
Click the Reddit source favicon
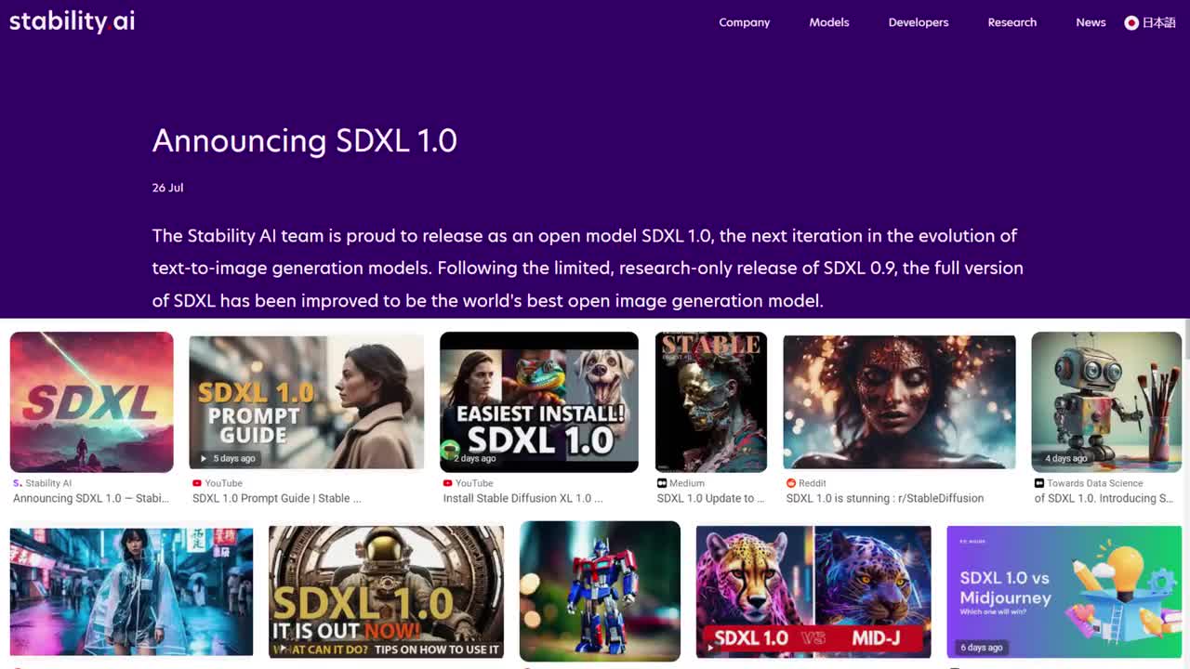791,483
